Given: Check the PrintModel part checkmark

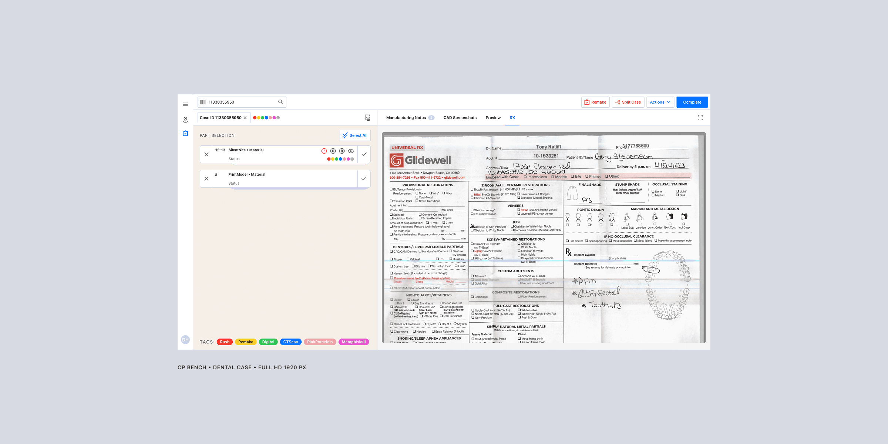Looking at the screenshot, I should click(364, 179).
